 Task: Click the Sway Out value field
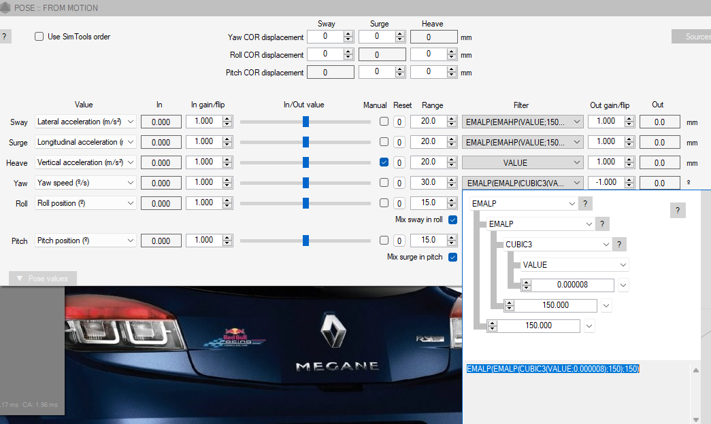coord(660,122)
